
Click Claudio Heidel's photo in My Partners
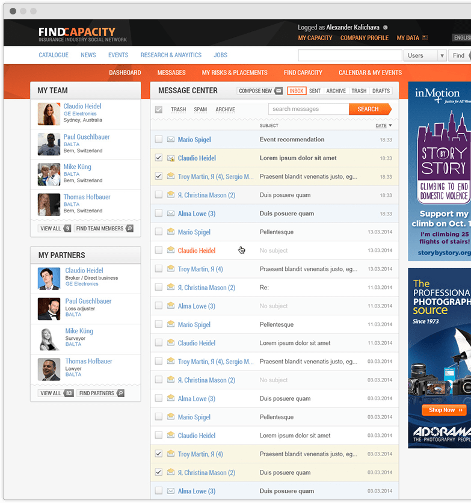(x=49, y=278)
